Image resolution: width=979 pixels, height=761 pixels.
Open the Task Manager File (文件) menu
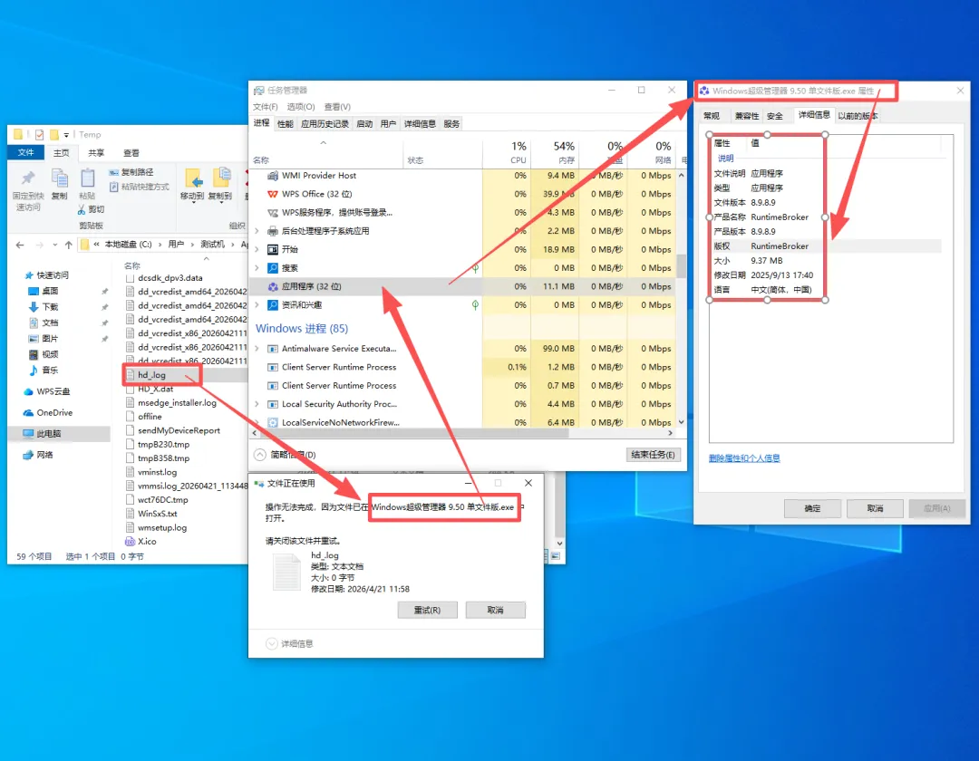(266, 107)
